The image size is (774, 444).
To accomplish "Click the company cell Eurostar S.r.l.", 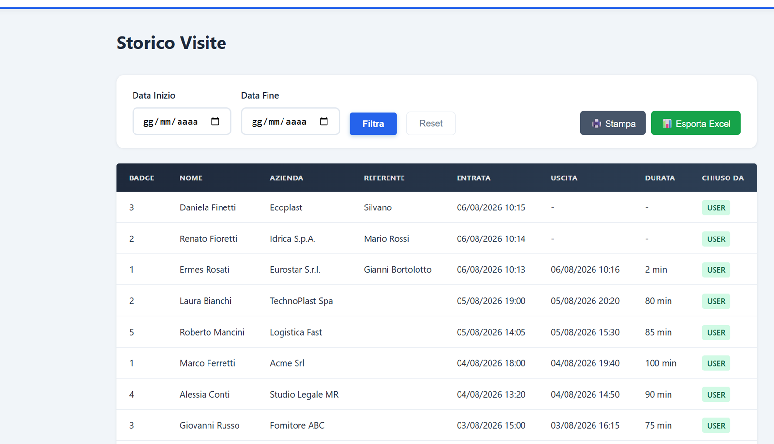I will pyautogui.click(x=295, y=270).
